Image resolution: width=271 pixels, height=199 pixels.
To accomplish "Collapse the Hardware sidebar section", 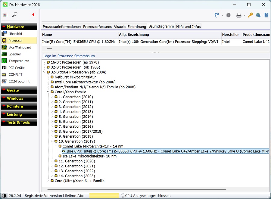I will pyautogui.click(x=19, y=26).
